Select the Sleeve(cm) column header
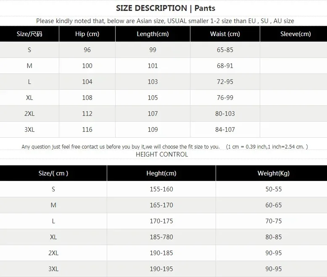327x277 pixels. tap(295, 34)
